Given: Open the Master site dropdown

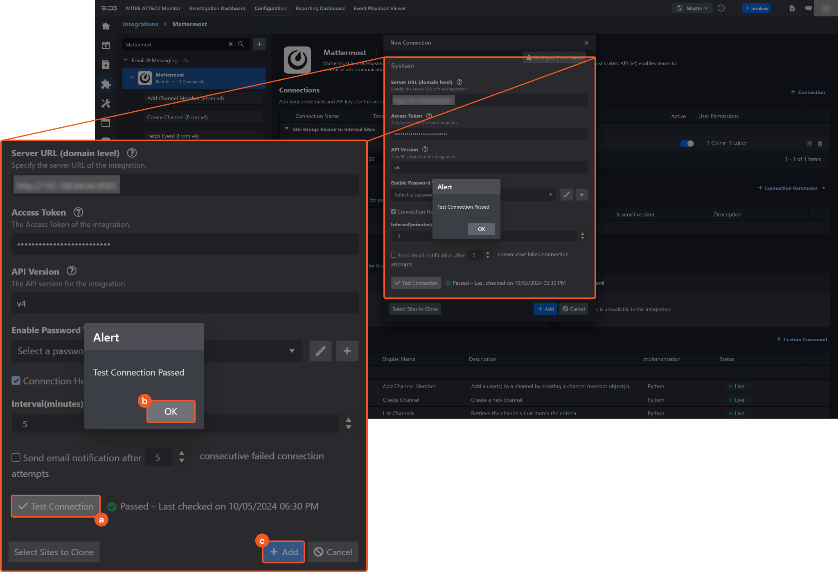Looking at the screenshot, I should point(693,8).
